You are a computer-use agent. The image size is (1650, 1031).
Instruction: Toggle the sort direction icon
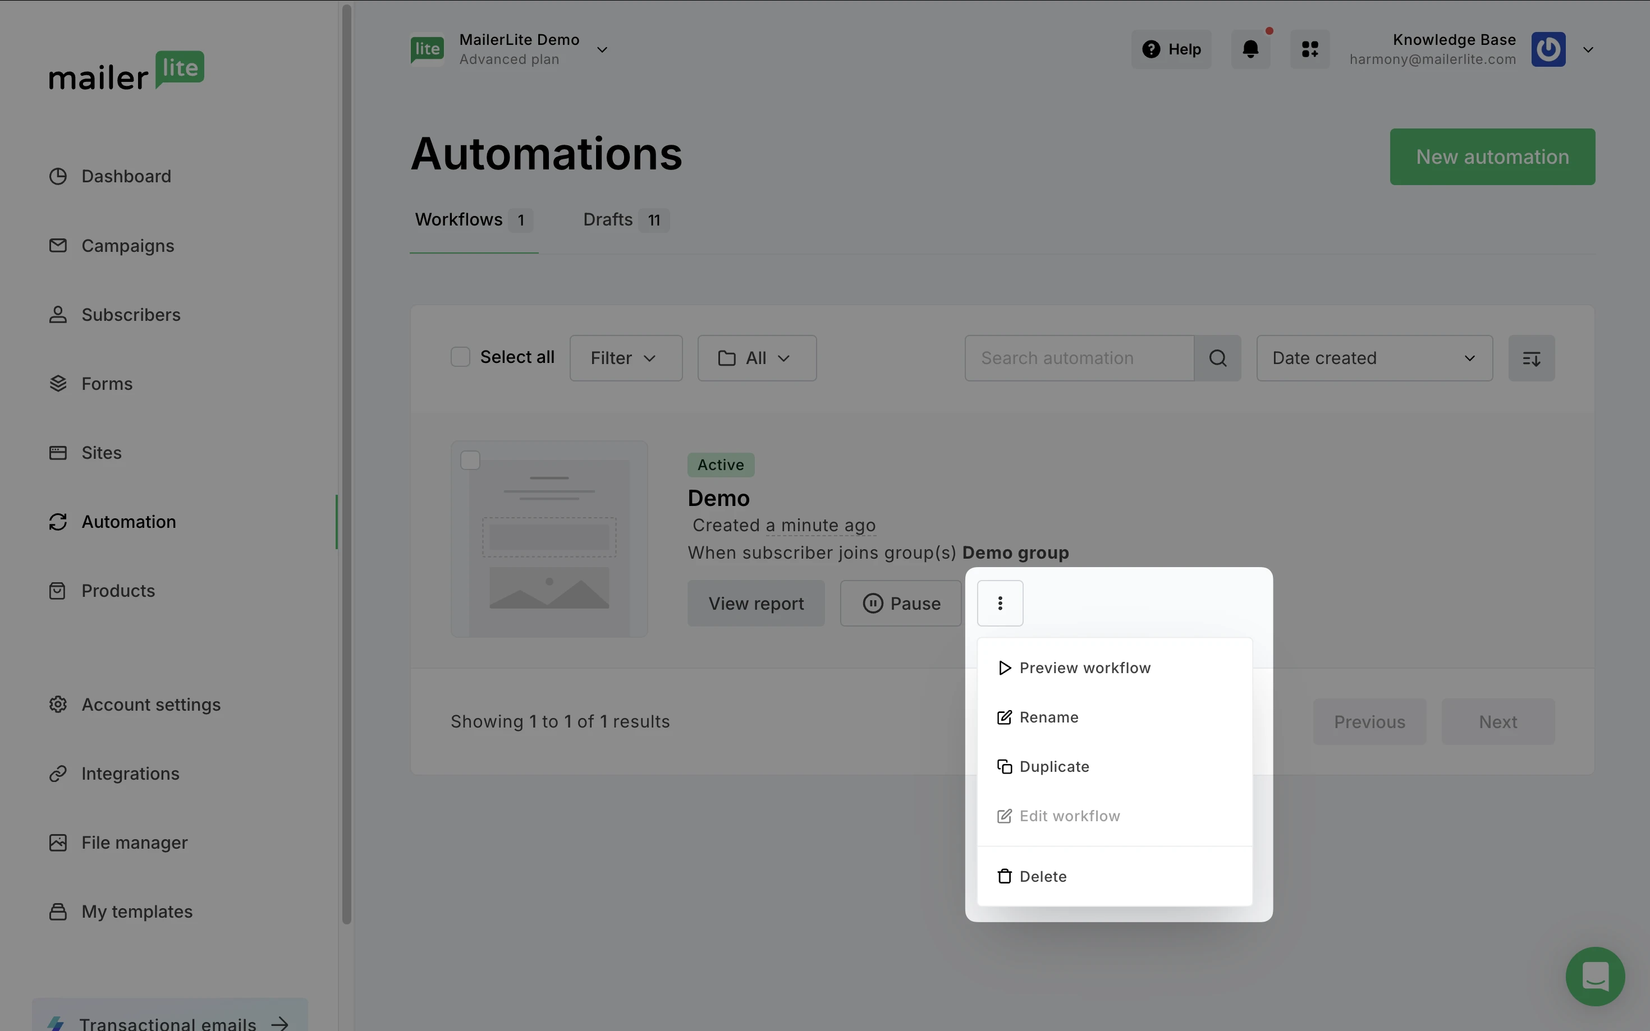pyautogui.click(x=1532, y=358)
